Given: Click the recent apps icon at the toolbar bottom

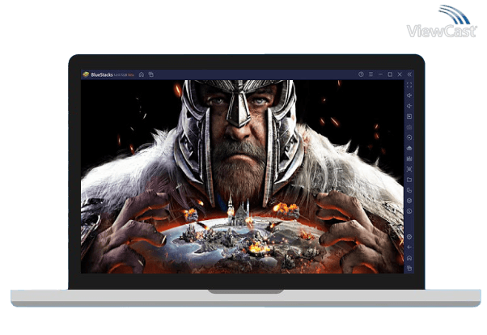Looking at the screenshot, I should click(x=409, y=269).
